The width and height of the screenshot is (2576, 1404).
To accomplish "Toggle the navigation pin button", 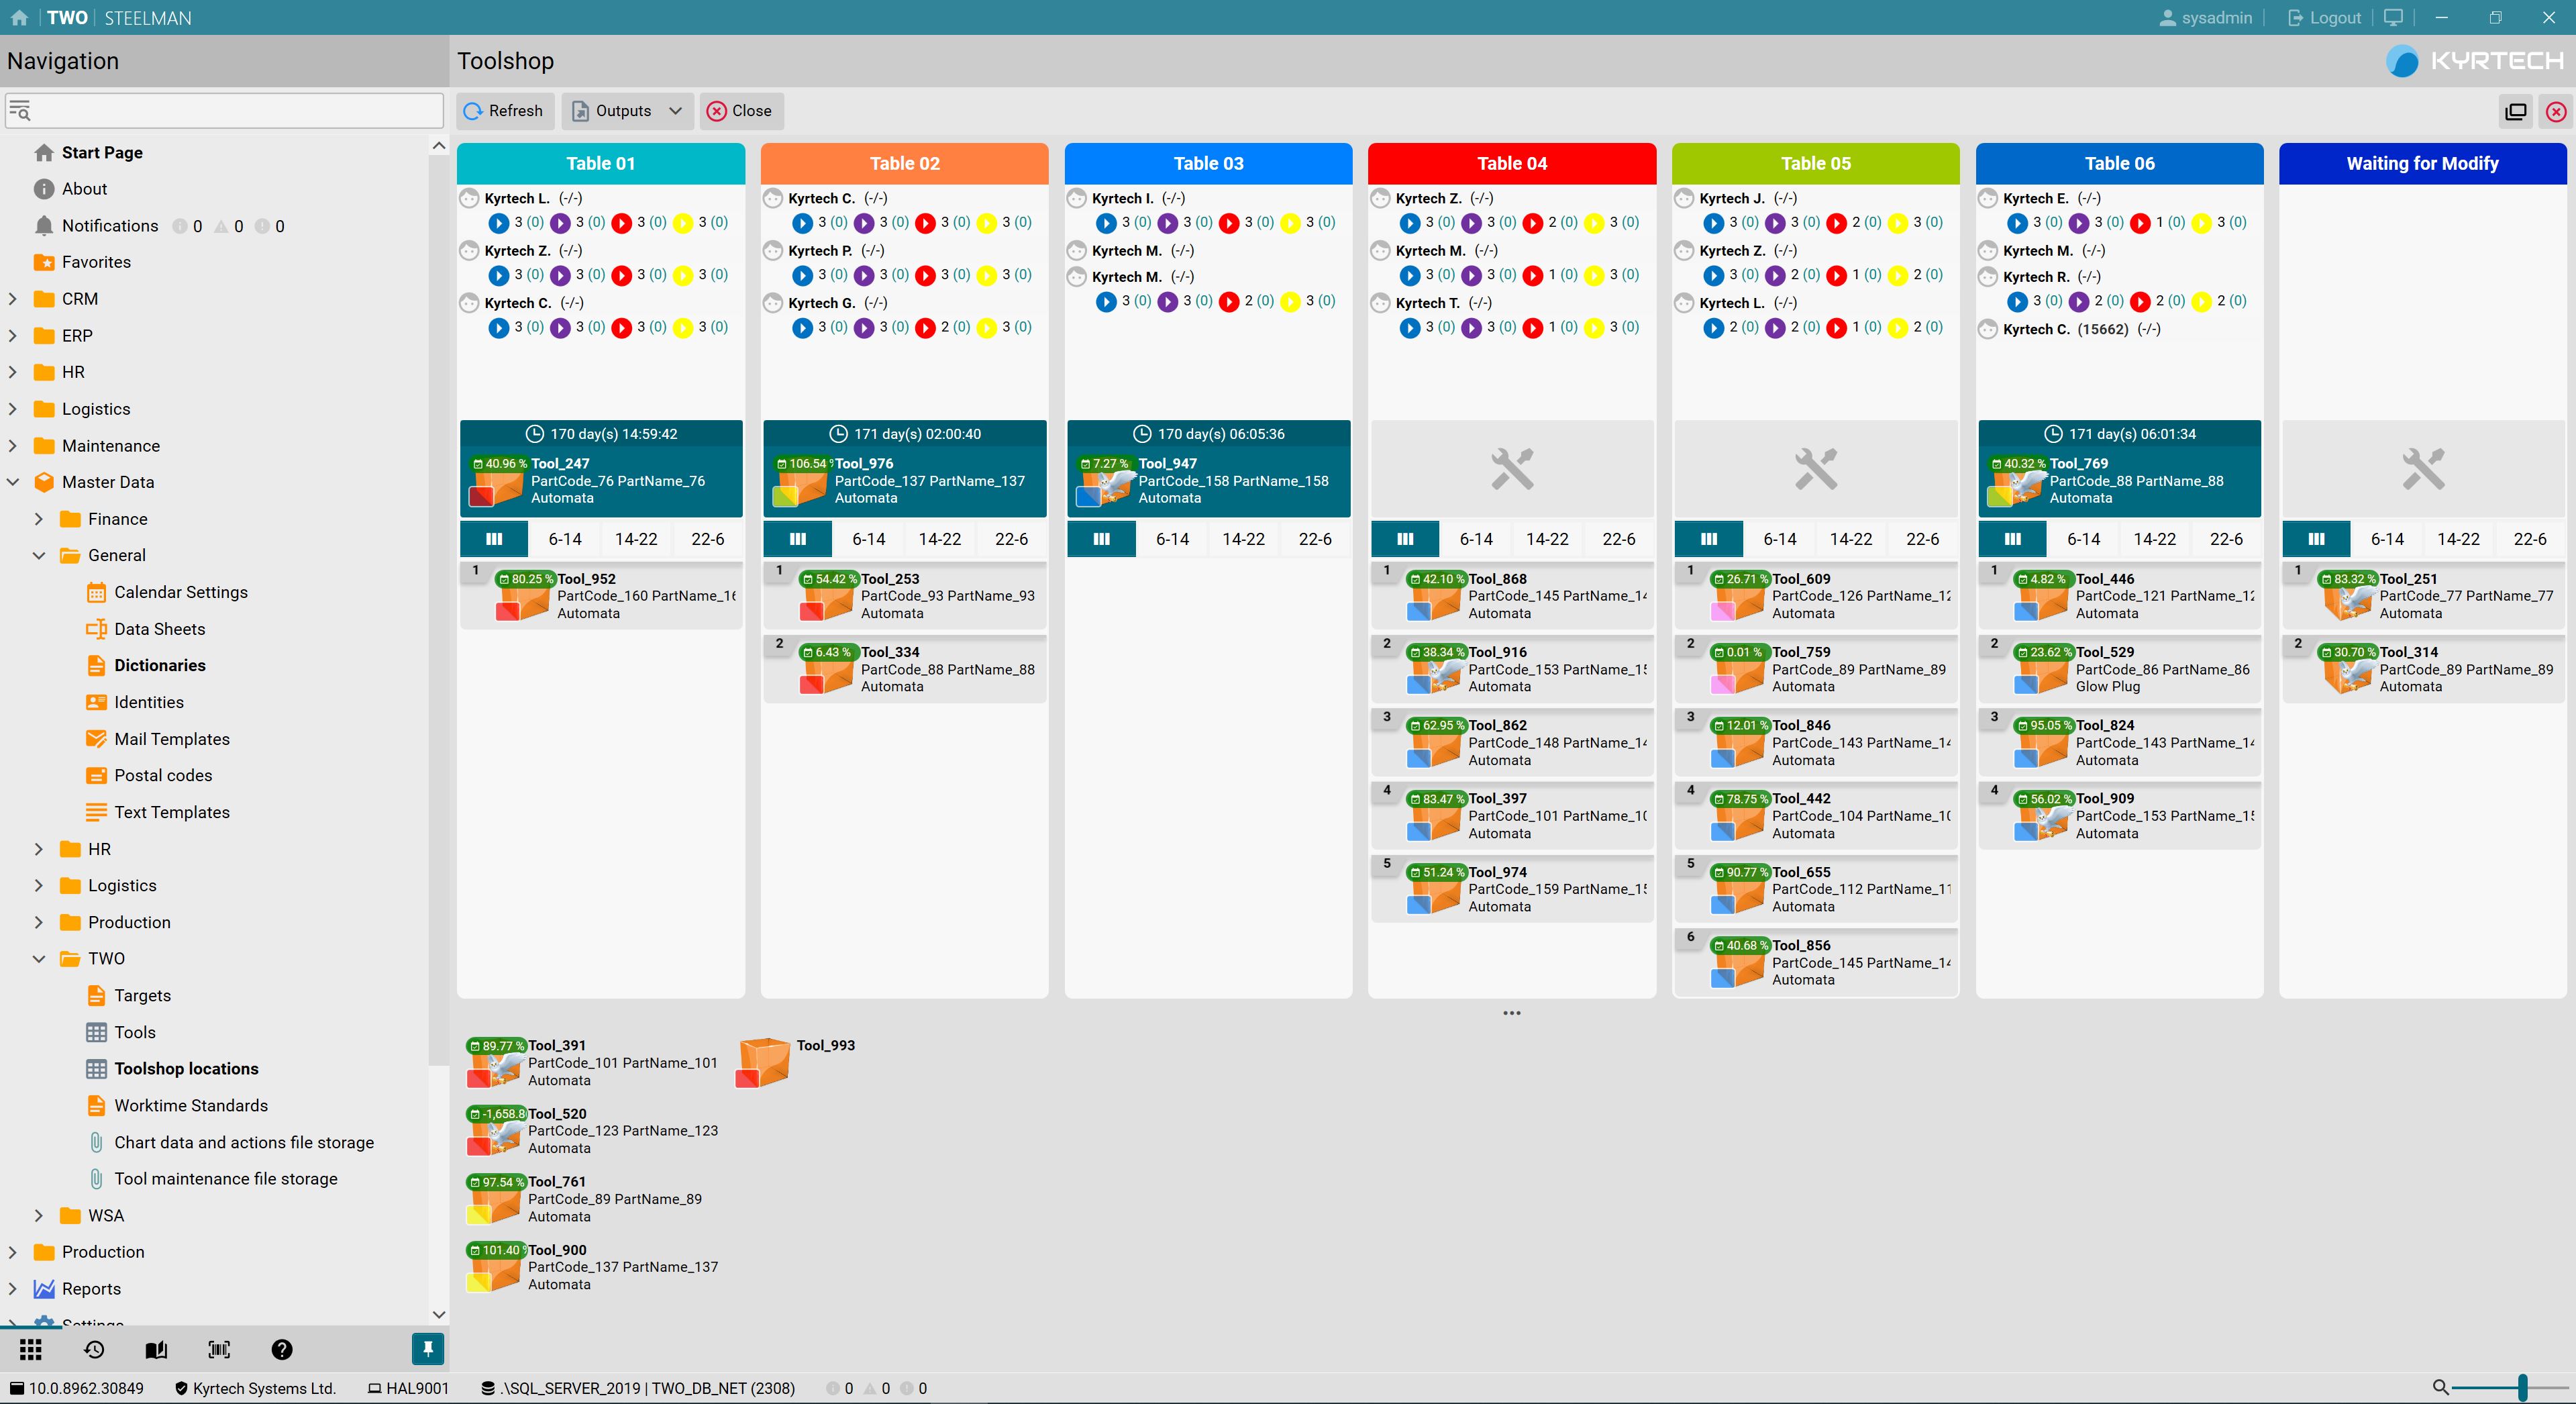I will [x=427, y=1349].
